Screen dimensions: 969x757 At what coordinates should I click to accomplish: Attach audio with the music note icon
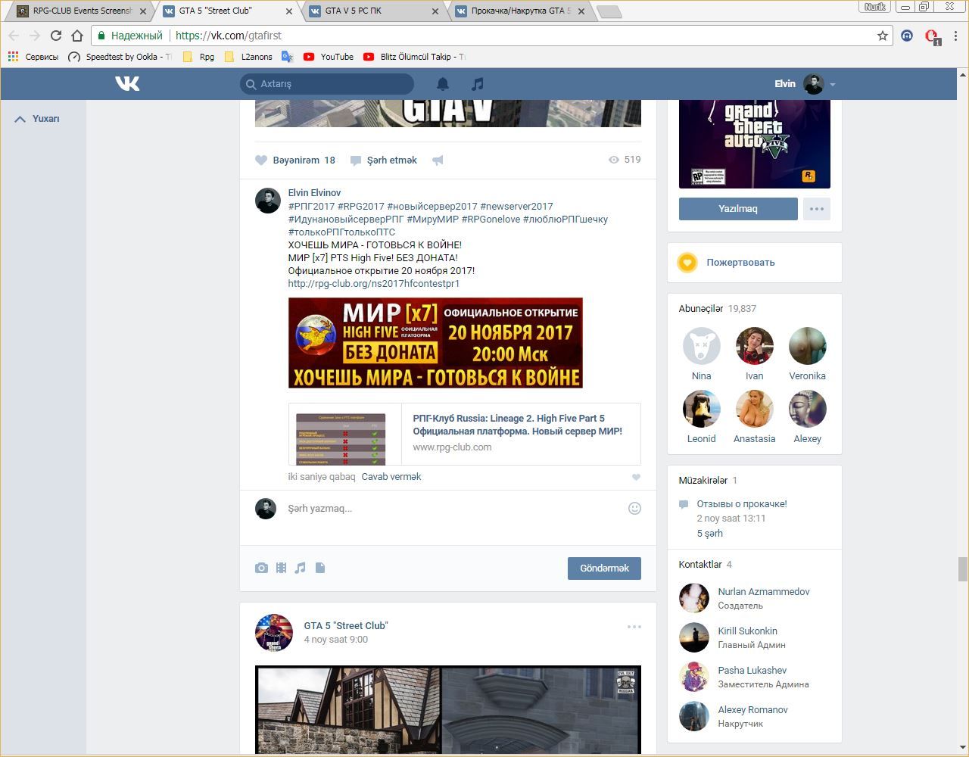pyautogui.click(x=301, y=568)
